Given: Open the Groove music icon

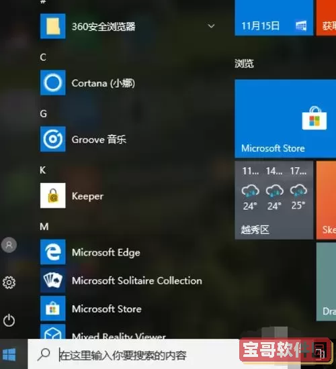Looking at the screenshot, I should [53, 139].
